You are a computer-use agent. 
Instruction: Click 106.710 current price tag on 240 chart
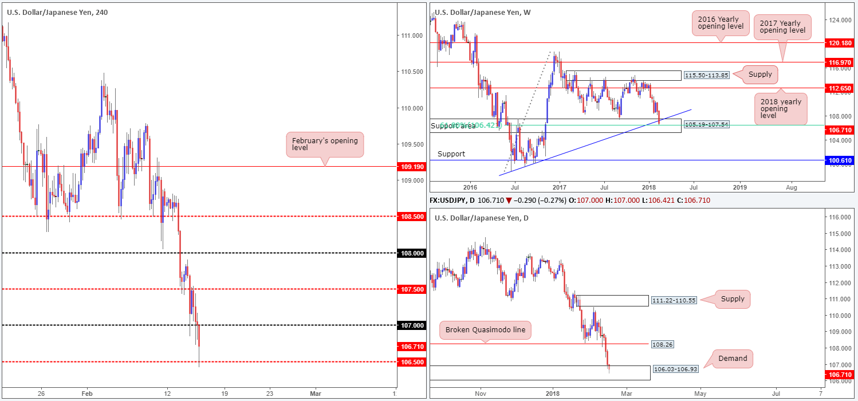(x=411, y=347)
